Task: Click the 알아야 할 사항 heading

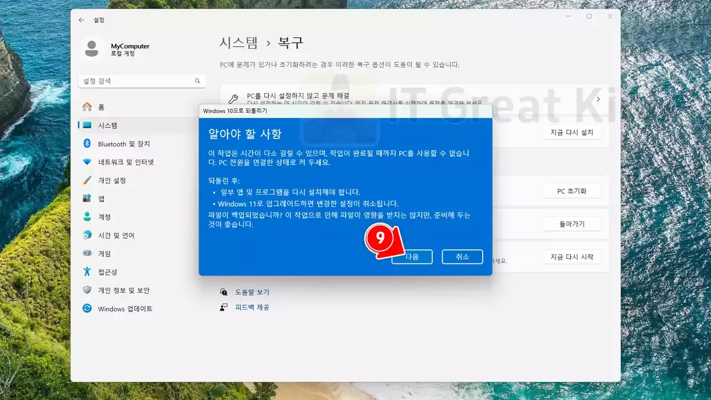Action: click(244, 134)
